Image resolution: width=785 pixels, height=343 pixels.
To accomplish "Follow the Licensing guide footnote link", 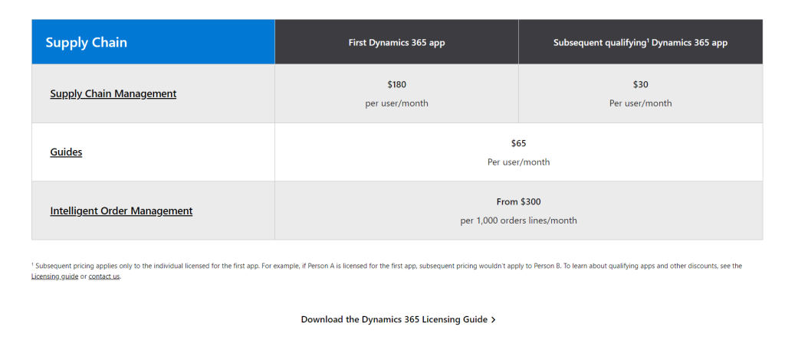I will pos(54,276).
